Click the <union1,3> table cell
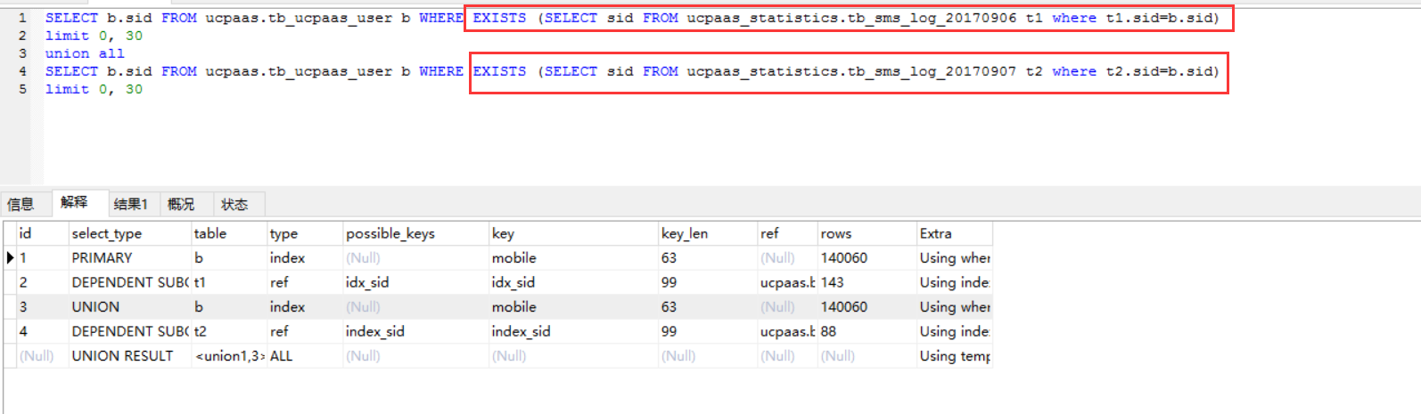 tap(228, 356)
